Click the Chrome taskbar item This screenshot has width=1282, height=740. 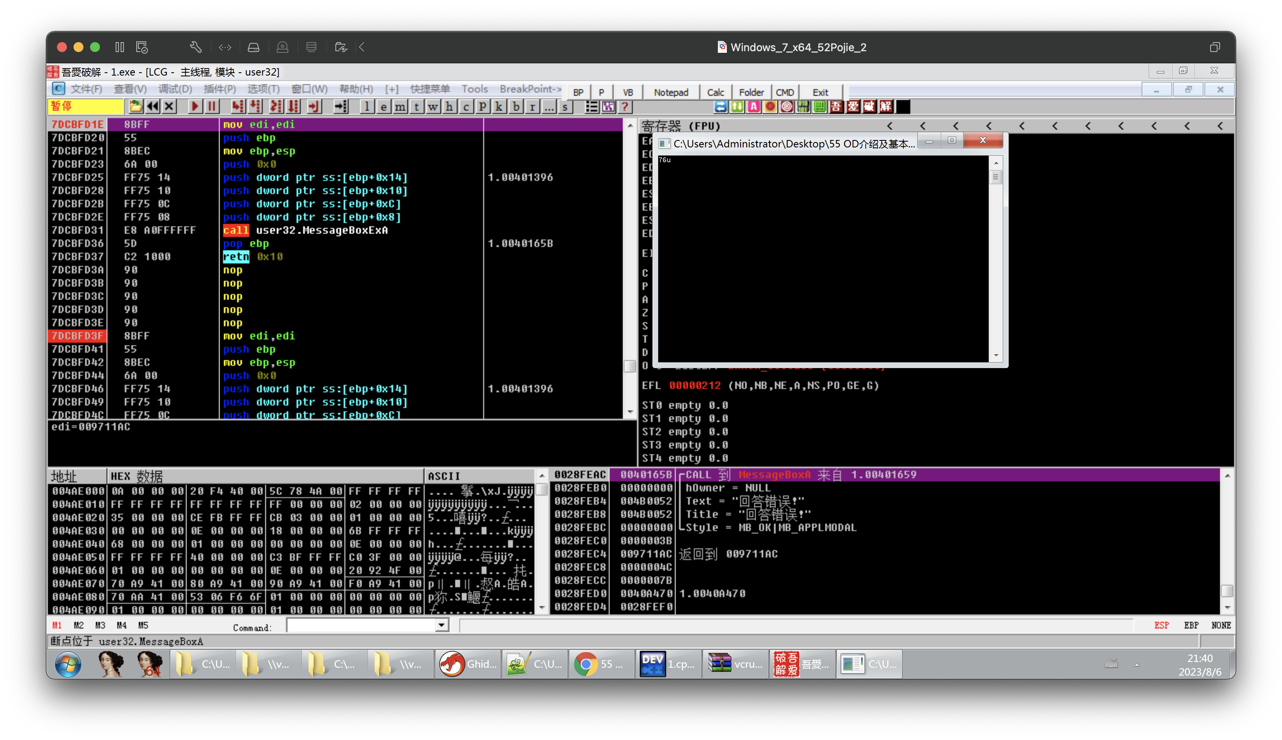pyautogui.click(x=601, y=664)
